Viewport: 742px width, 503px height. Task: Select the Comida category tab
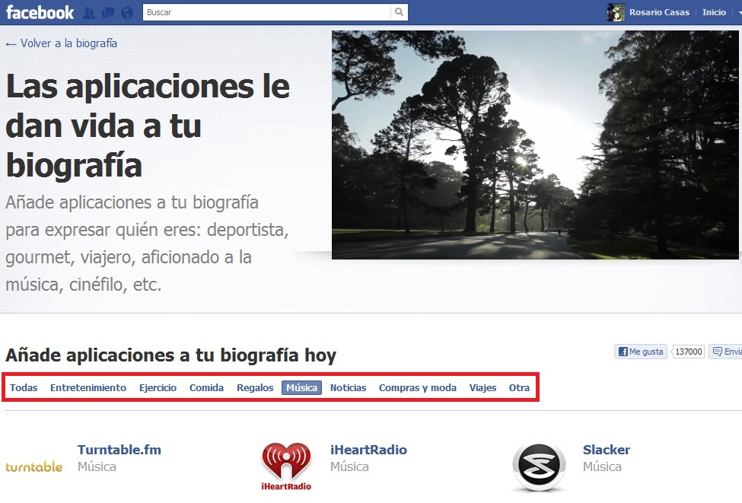tap(206, 387)
